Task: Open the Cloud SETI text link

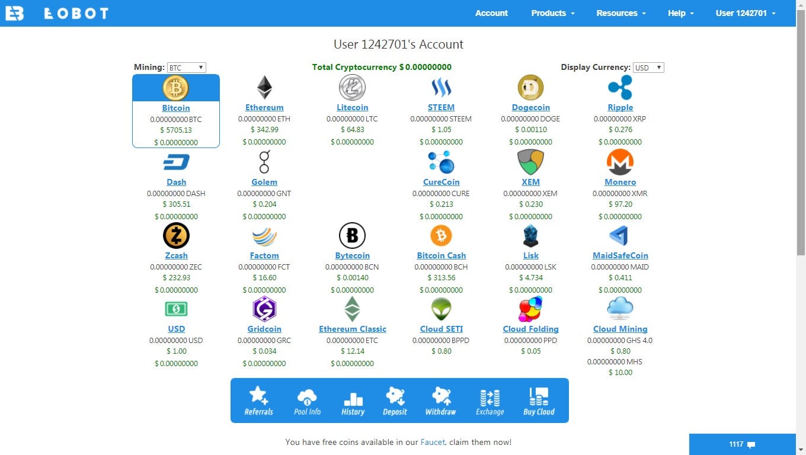Action: click(441, 329)
